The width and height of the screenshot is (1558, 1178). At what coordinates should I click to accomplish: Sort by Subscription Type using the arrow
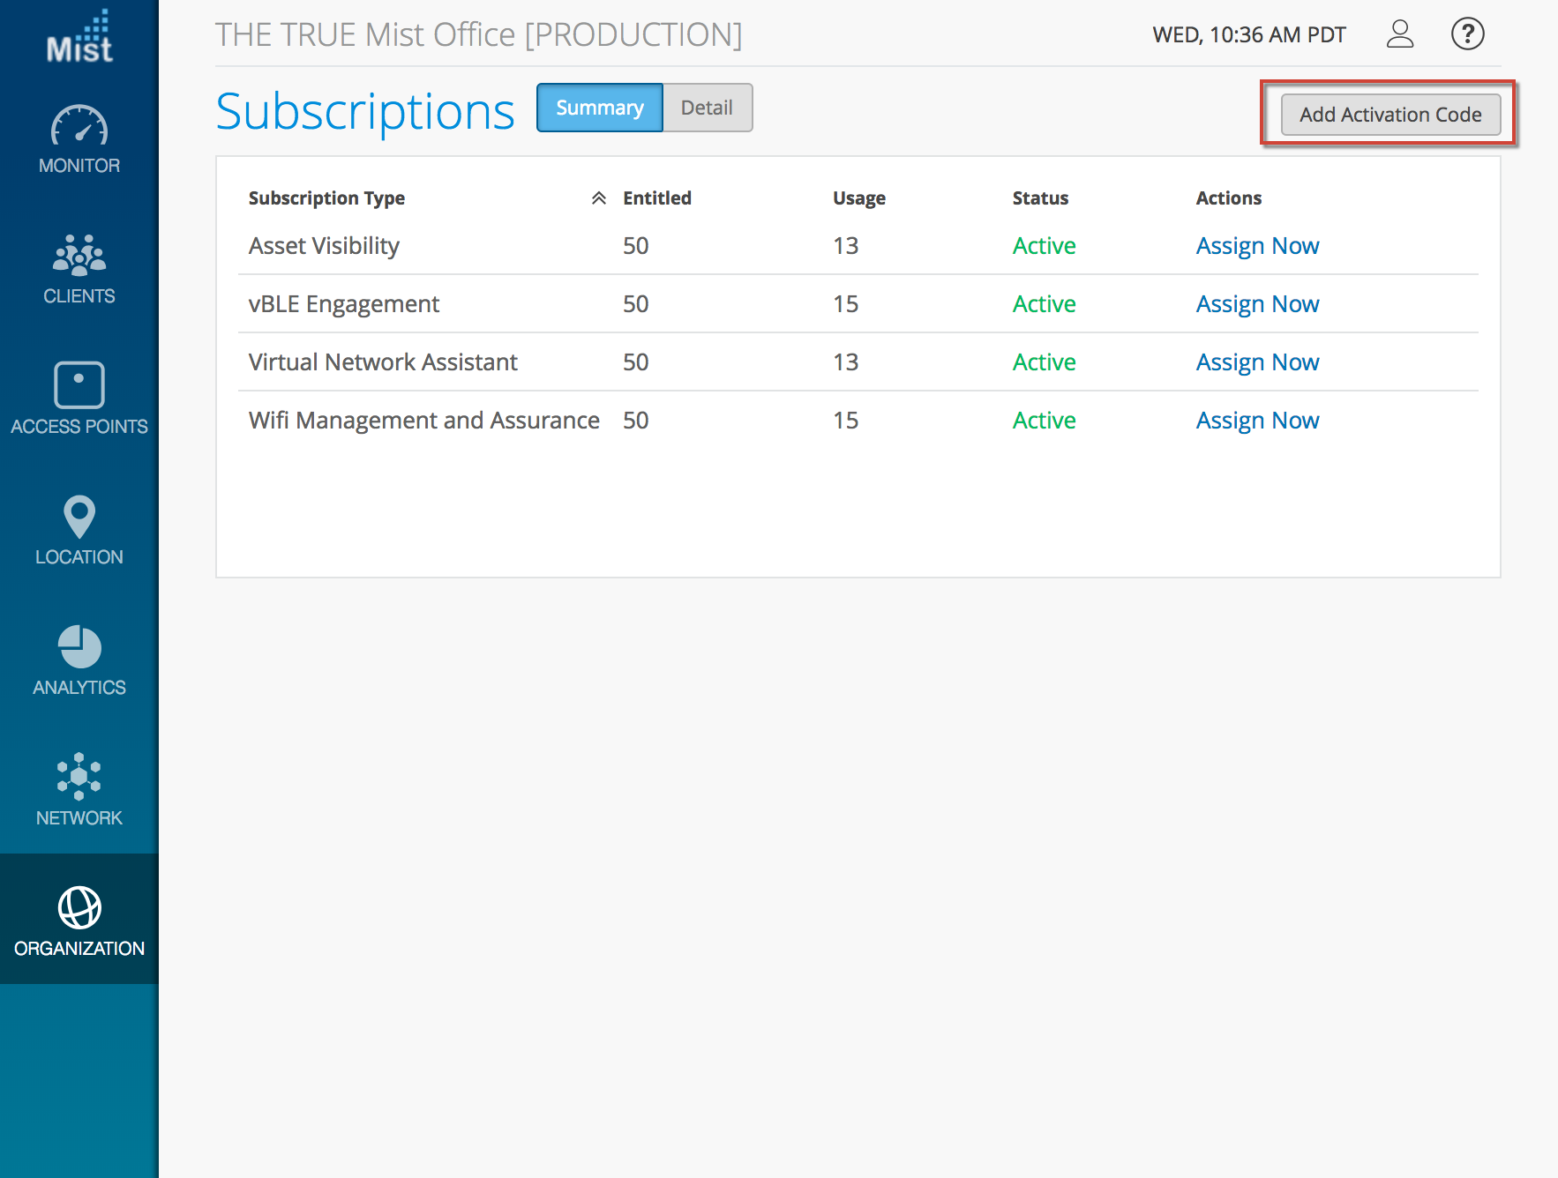tap(598, 198)
